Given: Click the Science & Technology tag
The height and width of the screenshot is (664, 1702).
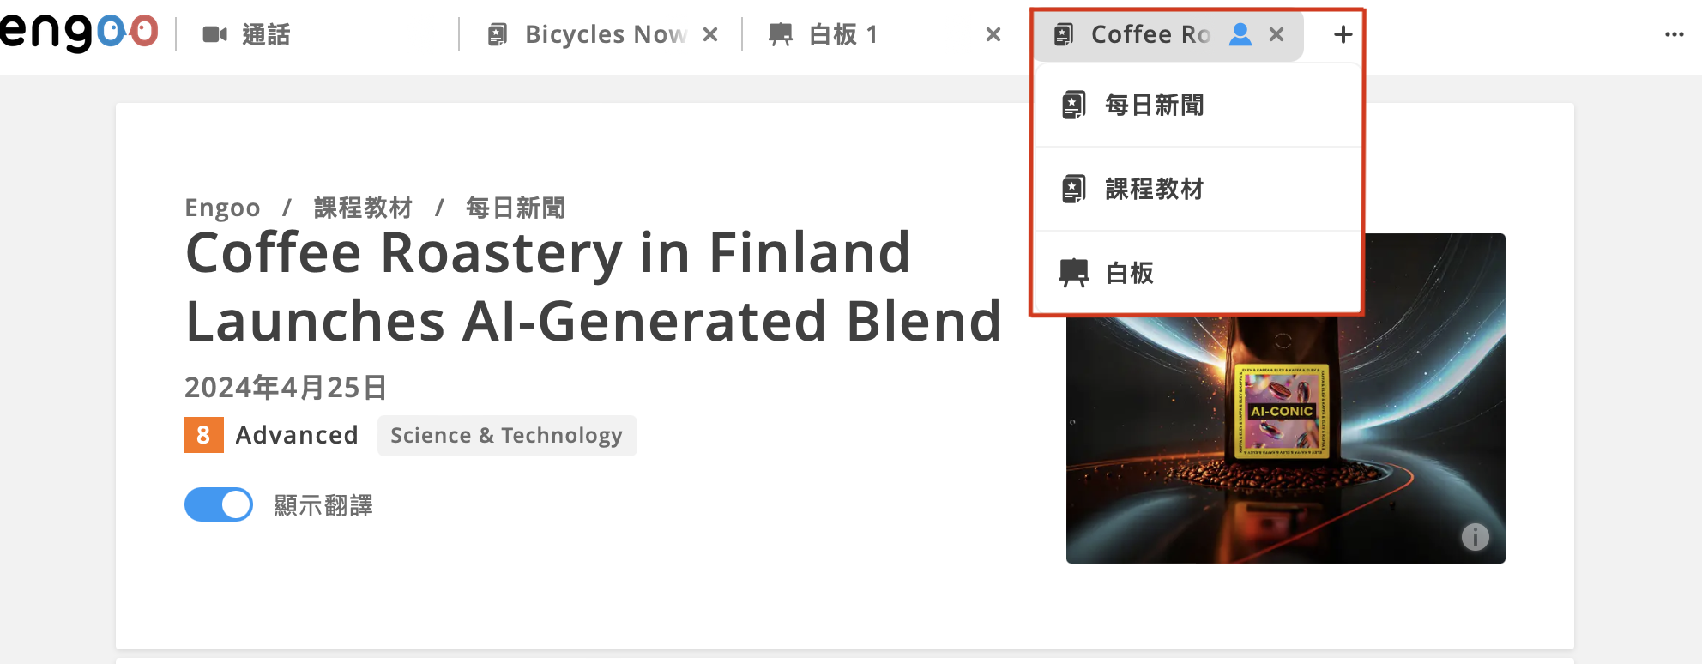Looking at the screenshot, I should pyautogui.click(x=506, y=436).
